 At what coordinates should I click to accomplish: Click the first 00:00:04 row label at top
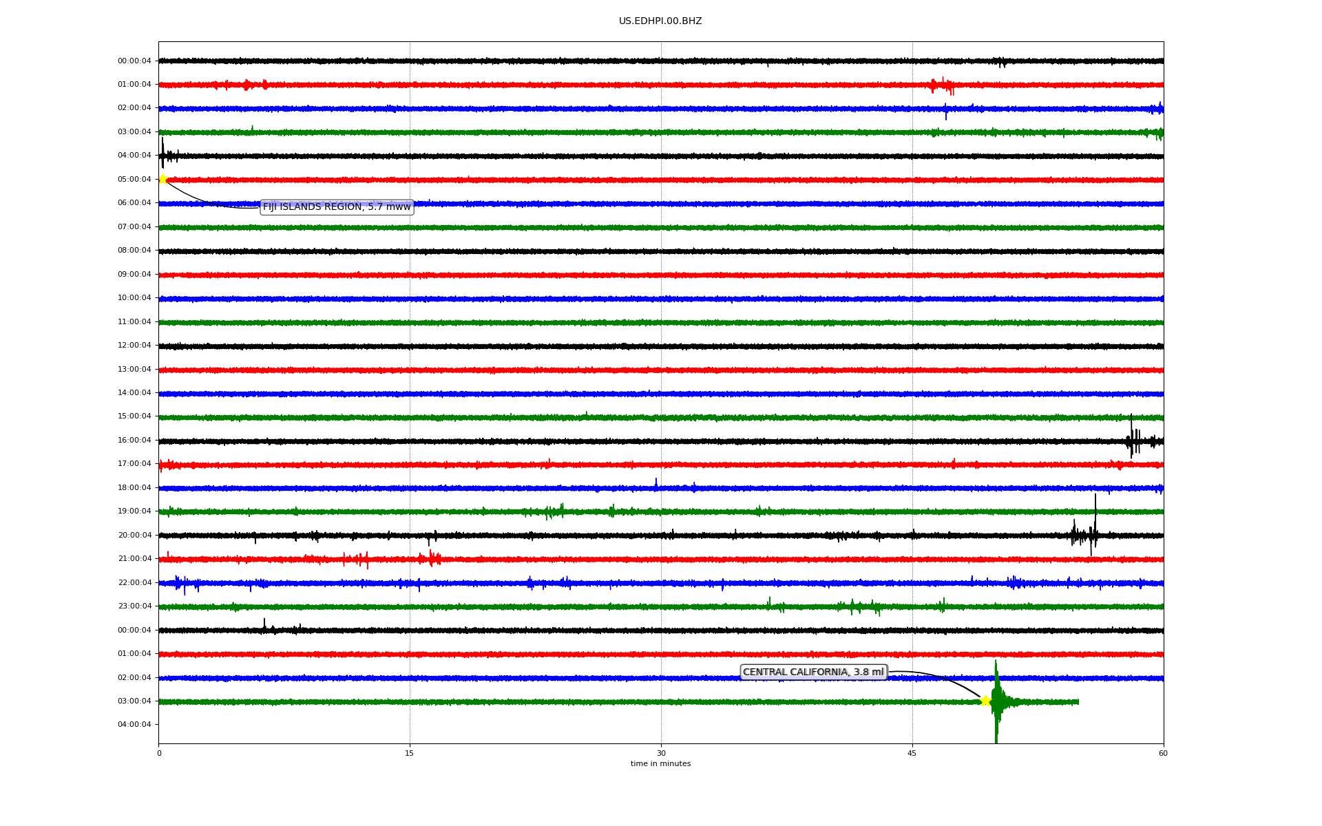(x=134, y=61)
